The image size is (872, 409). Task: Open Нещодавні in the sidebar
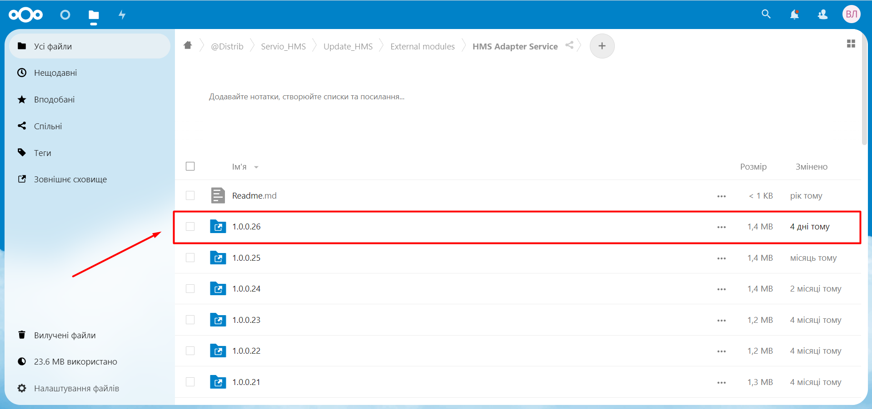[x=55, y=73]
